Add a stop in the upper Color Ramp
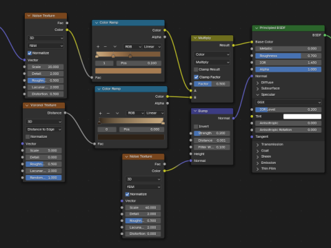331x248 pixels. coord(98,47)
